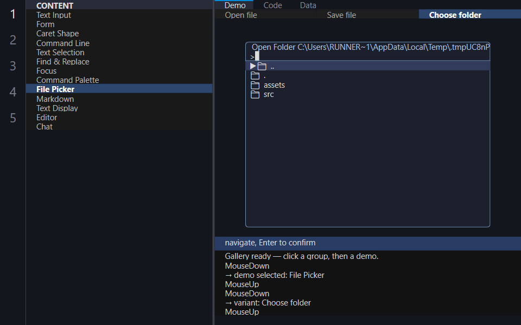The image size is (521, 325).
Task: Switch to the Code tab
Action: pos(273,5)
